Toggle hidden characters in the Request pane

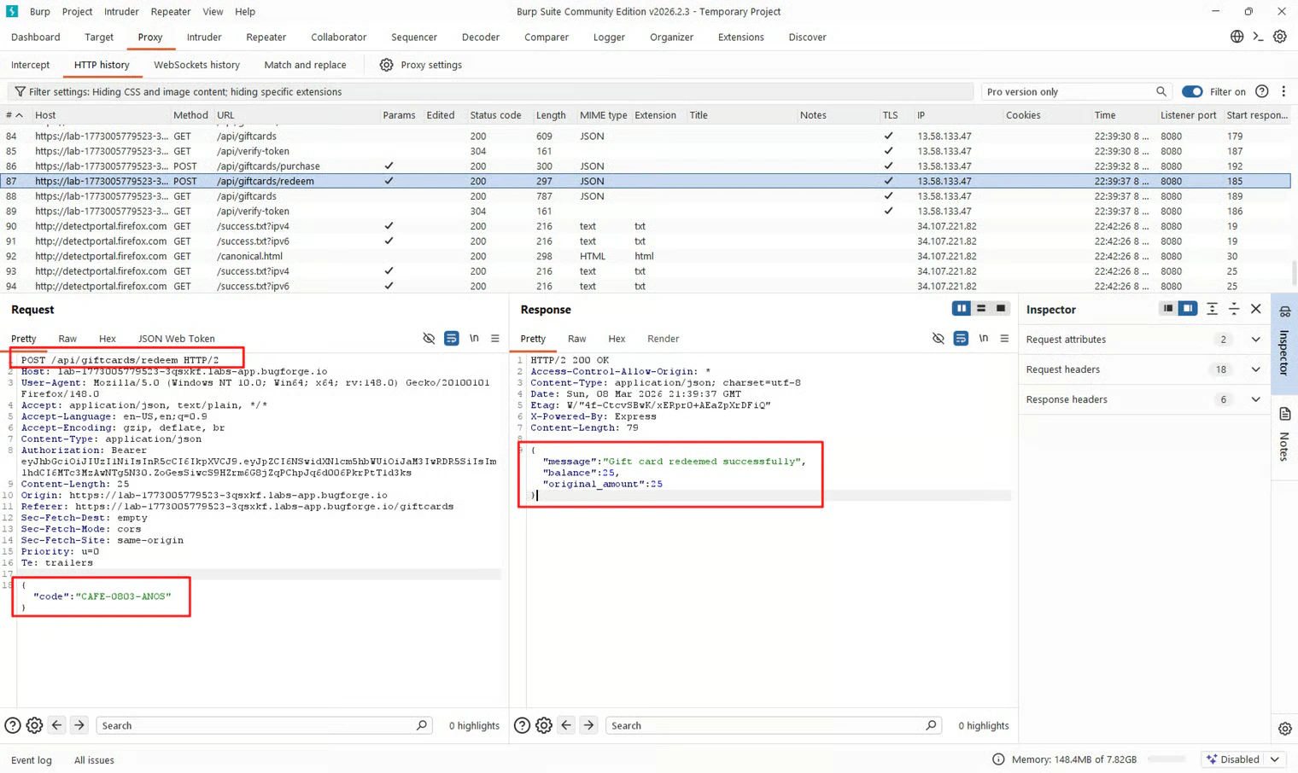tap(429, 339)
